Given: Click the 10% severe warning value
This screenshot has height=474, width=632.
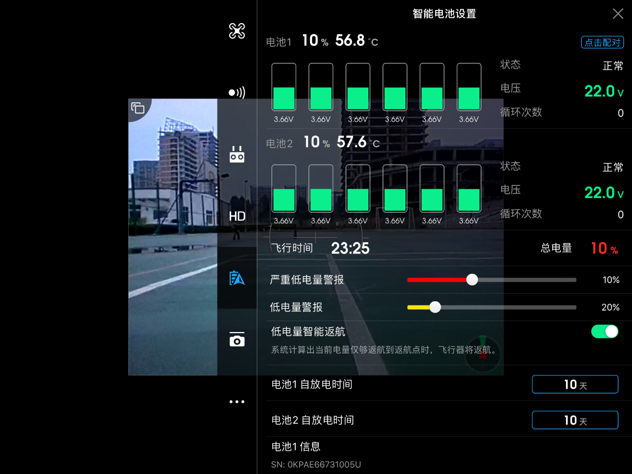Looking at the screenshot, I should click(611, 280).
